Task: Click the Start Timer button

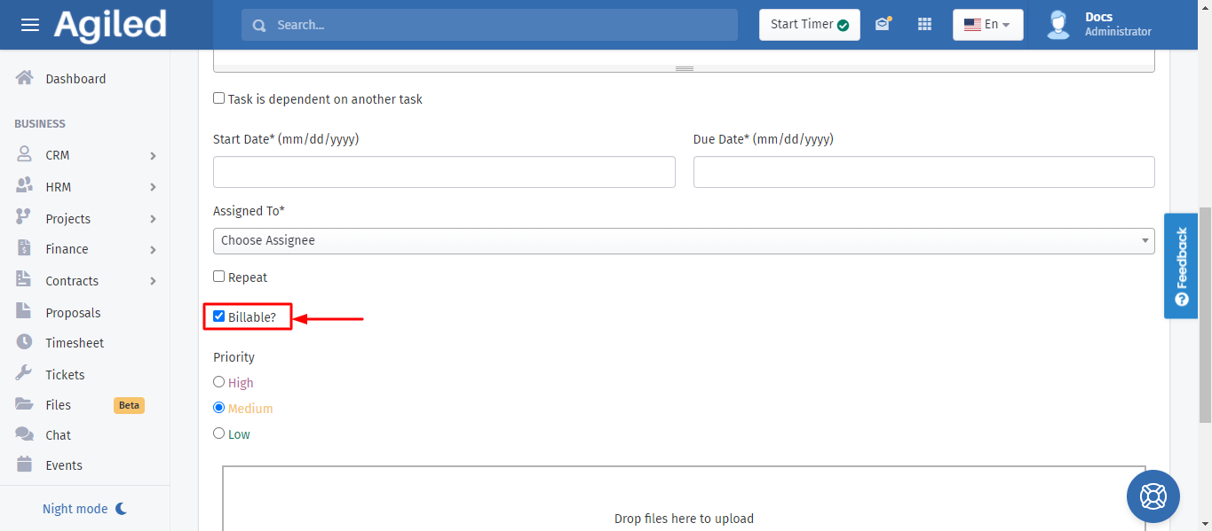Action: click(x=809, y=25)
